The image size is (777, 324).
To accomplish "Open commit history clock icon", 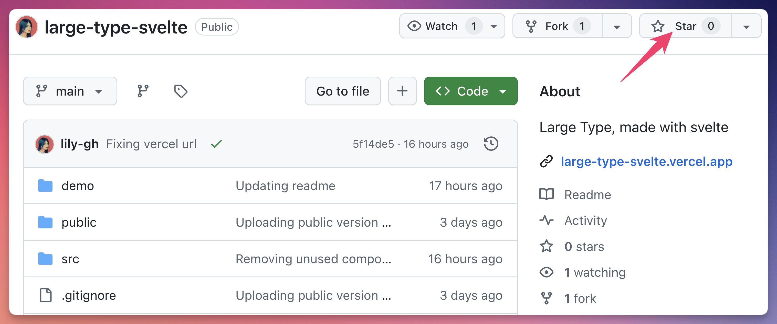I will tap(491, 144).
